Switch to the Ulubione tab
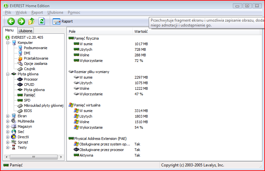This screenshot has height=171, width=265. [25, 31]
